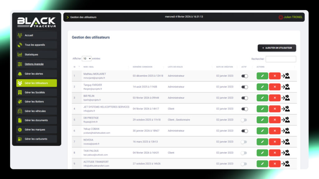Viewport: 319px width, 179px height.
Task: Click the red delete button for DB PRESTIGE
Action: point(274,120)
